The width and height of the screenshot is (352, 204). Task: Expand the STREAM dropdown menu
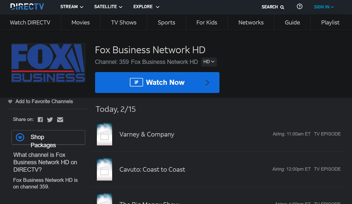[72, 7]
